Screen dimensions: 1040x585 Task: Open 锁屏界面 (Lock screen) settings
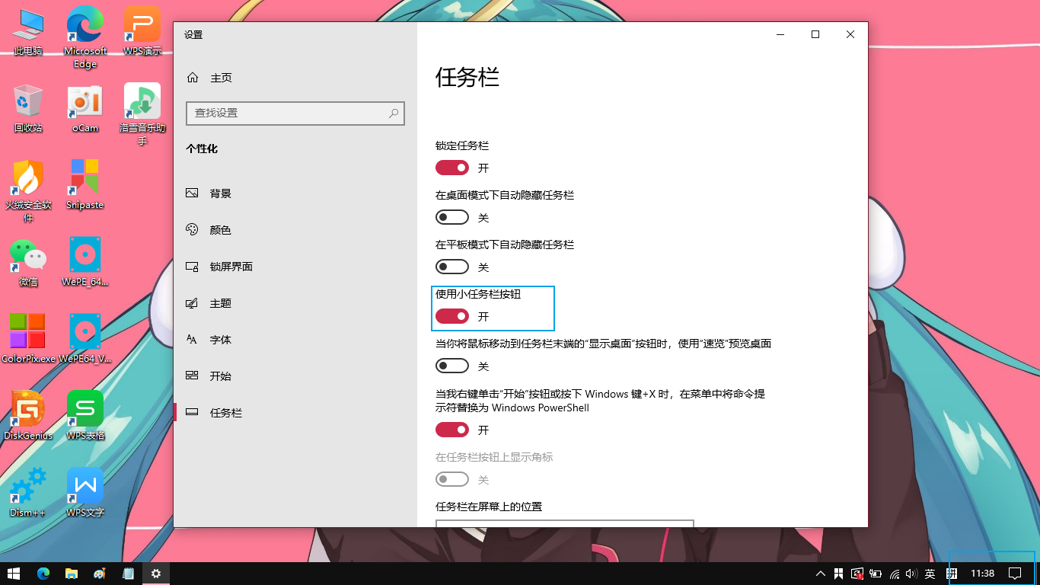[193, 266]
